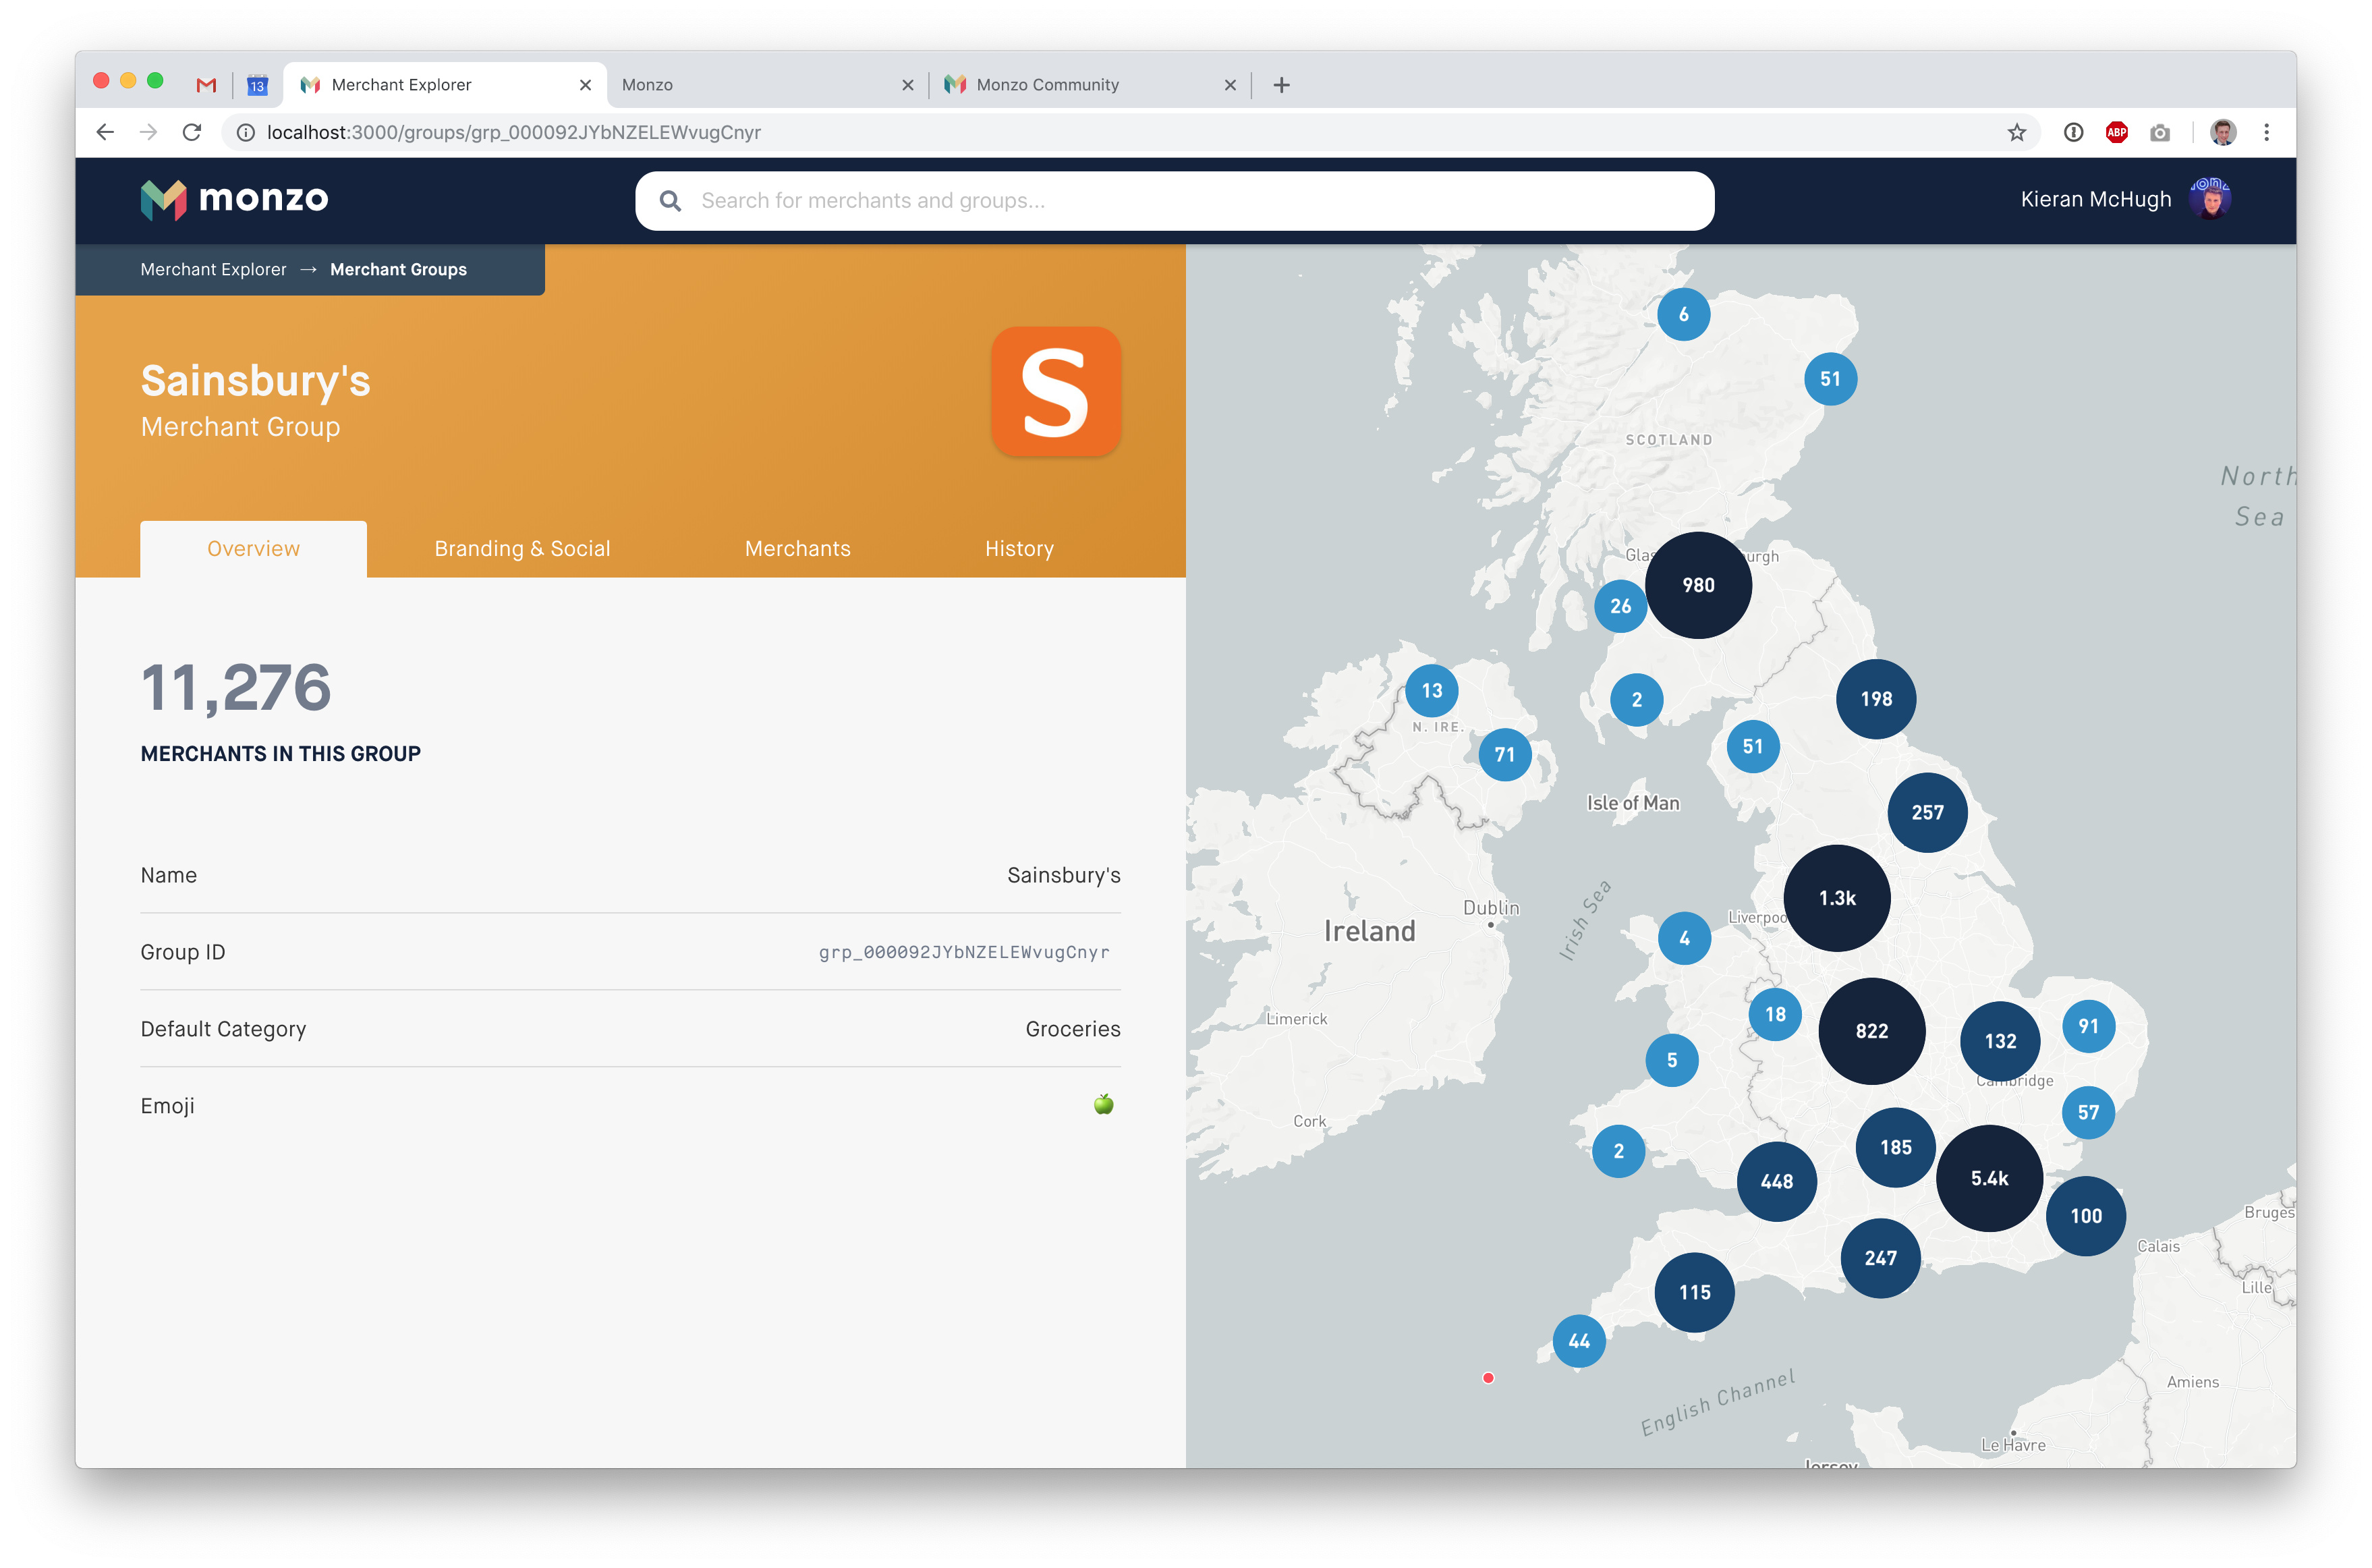The width and height of the screenshot is (2372, 1568).
Task: Go to Merchant Explorer breadcrumb
Action: [x=213, y=269]
